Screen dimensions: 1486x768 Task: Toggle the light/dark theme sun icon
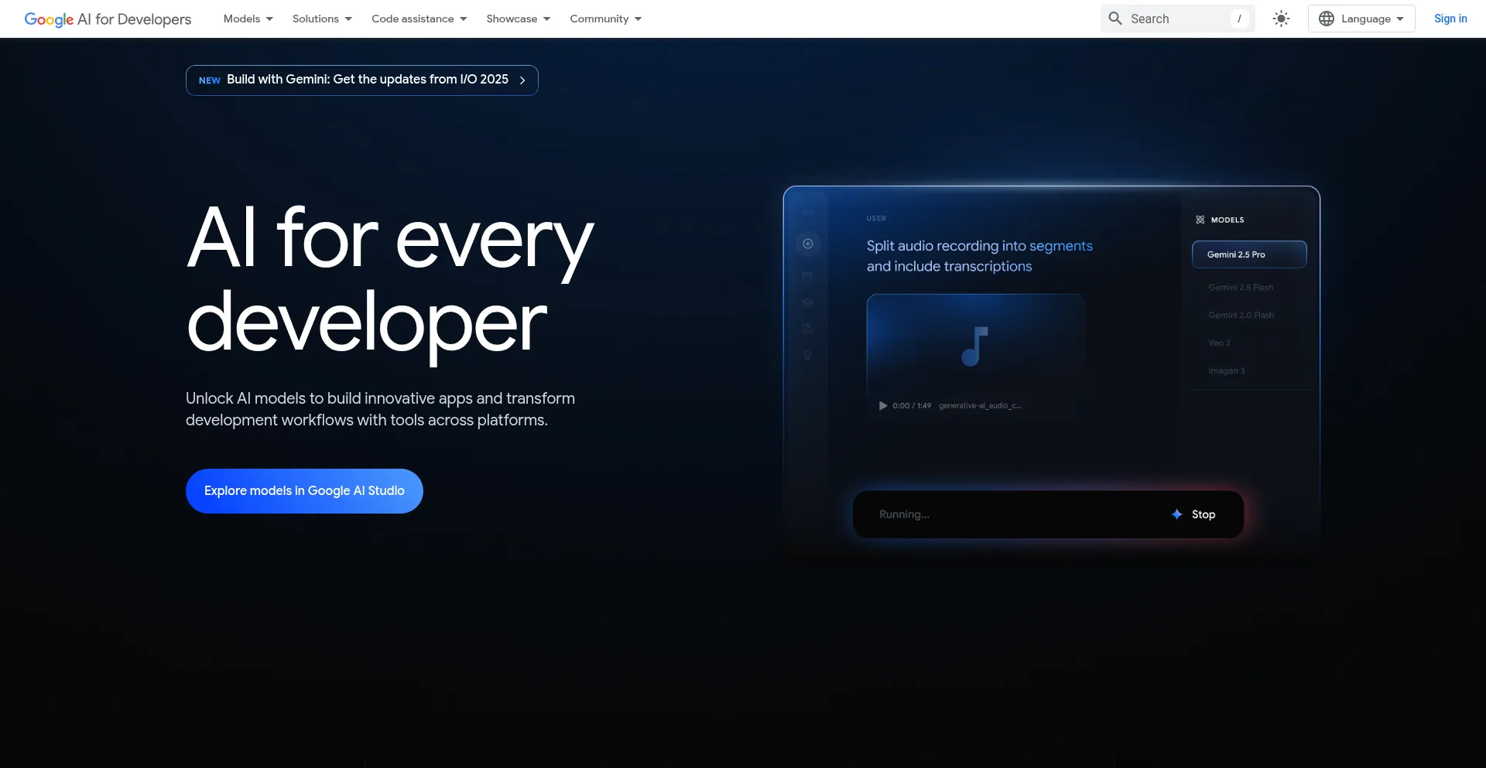[1282, 19]
